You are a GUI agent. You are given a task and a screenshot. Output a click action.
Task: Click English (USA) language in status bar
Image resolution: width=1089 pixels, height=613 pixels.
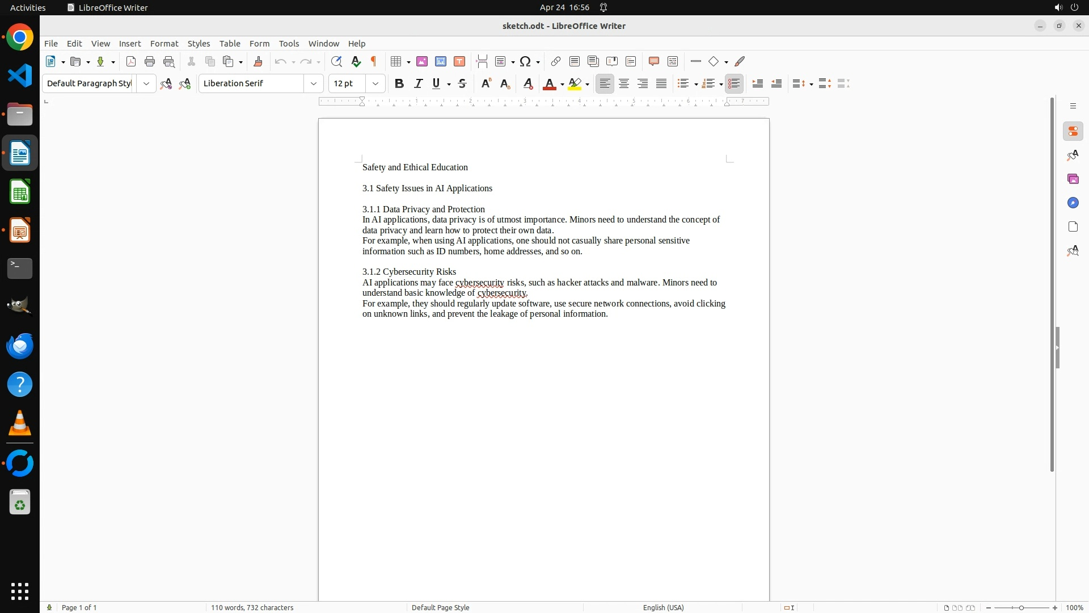663,607
